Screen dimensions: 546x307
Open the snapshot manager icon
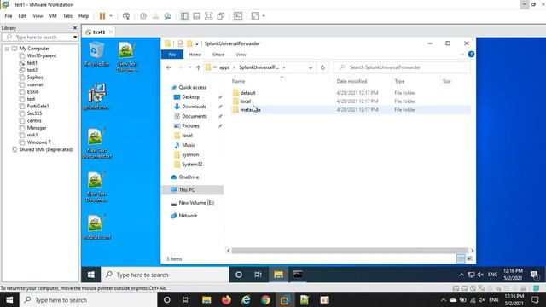(x=167, y=16)
